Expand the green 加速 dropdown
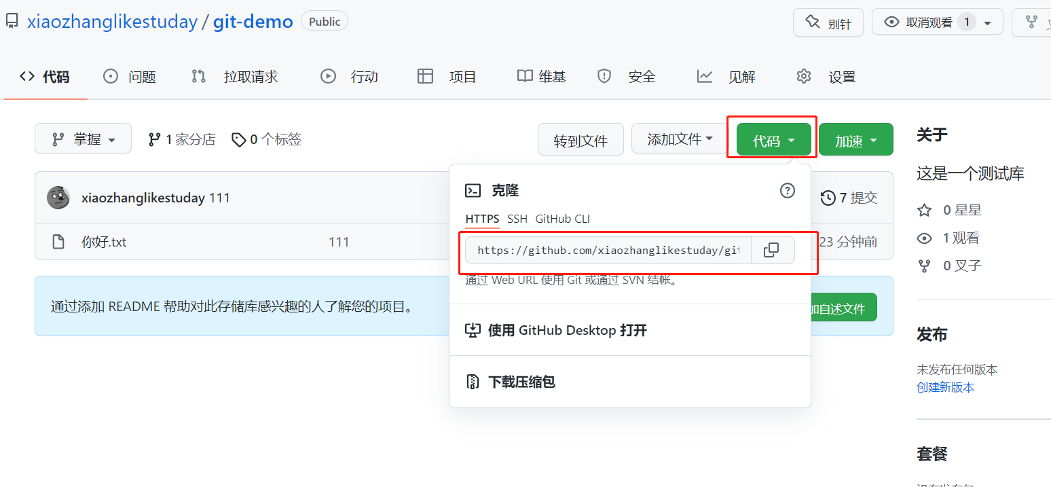The image size is (1051, 487). point(855,141)
